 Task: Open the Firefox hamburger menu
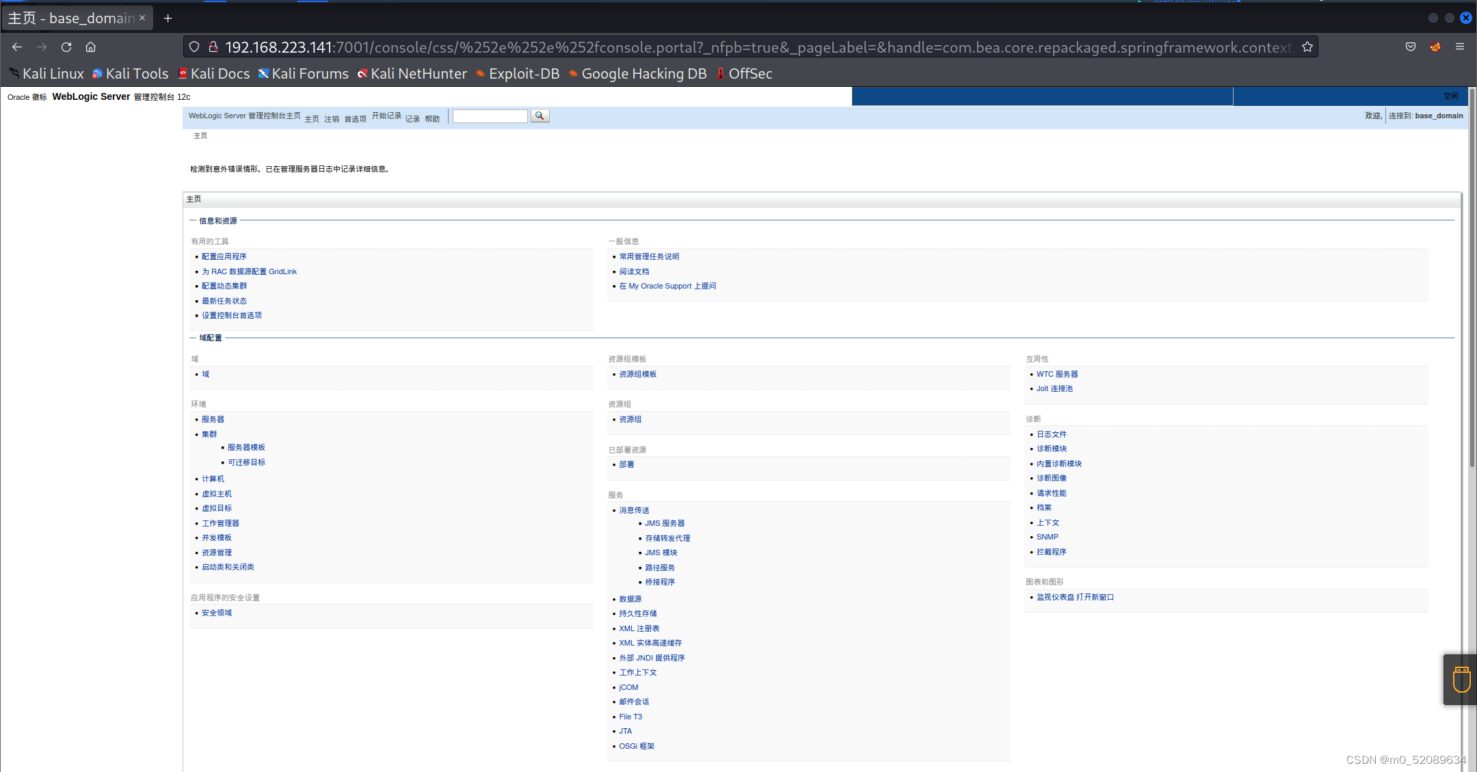click(x=1460, y=47)
